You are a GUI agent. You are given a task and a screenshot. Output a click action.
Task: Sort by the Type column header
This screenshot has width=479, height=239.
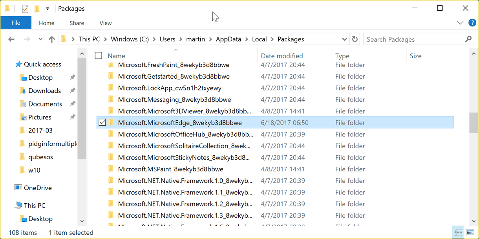[342, 56]
